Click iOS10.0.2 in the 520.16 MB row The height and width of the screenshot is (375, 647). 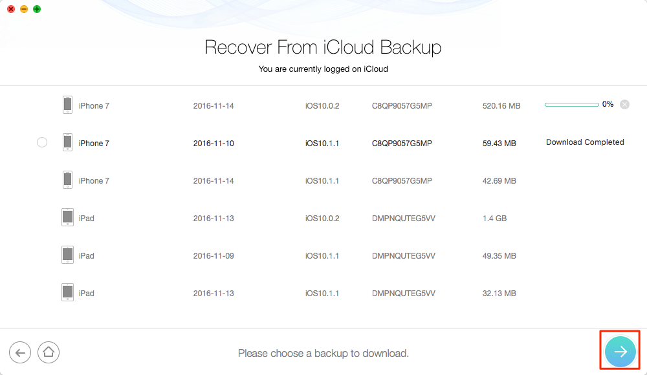coord(322,106)
